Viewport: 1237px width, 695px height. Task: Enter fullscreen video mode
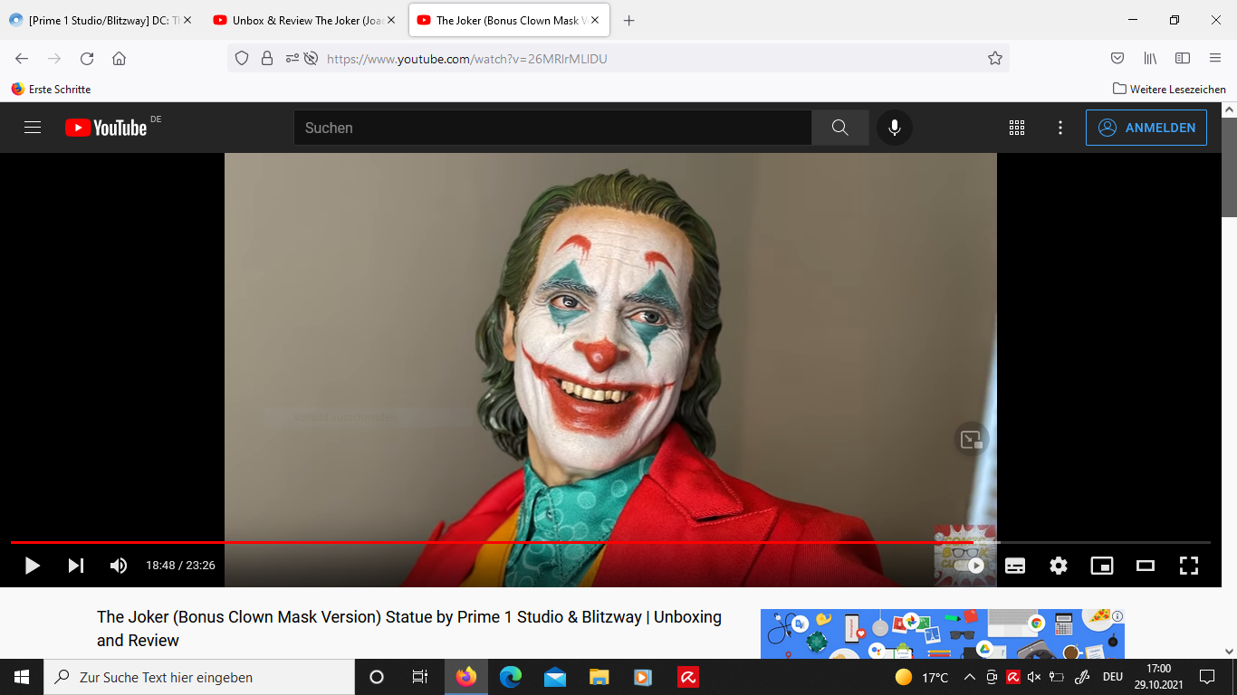(1189, 566)
